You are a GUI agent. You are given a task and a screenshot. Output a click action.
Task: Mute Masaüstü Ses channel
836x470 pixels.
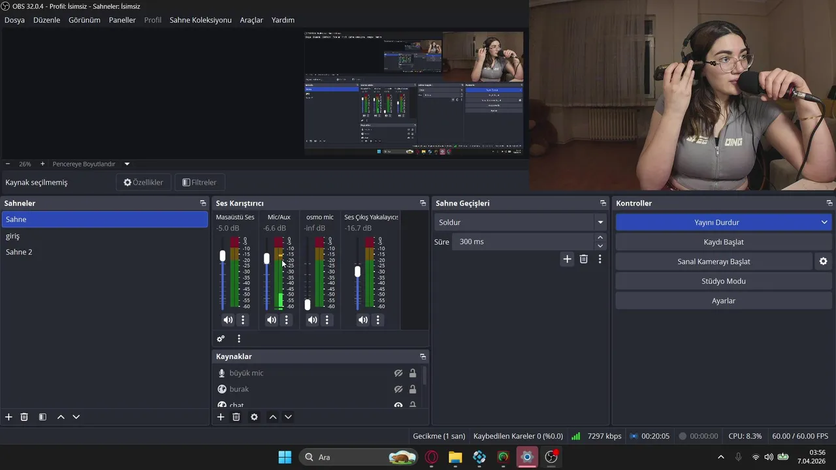point(227,320)
